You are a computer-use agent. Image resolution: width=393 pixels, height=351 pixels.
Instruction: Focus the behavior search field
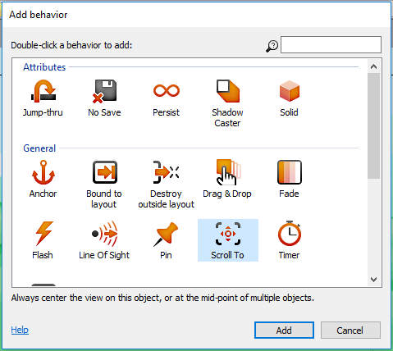(331, 45)
